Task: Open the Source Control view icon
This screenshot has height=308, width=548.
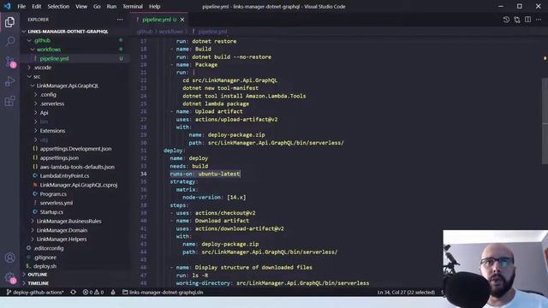Action: (9, 62)
